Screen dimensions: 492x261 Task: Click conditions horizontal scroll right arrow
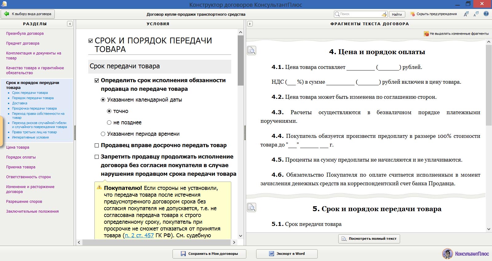click(234, 242)
